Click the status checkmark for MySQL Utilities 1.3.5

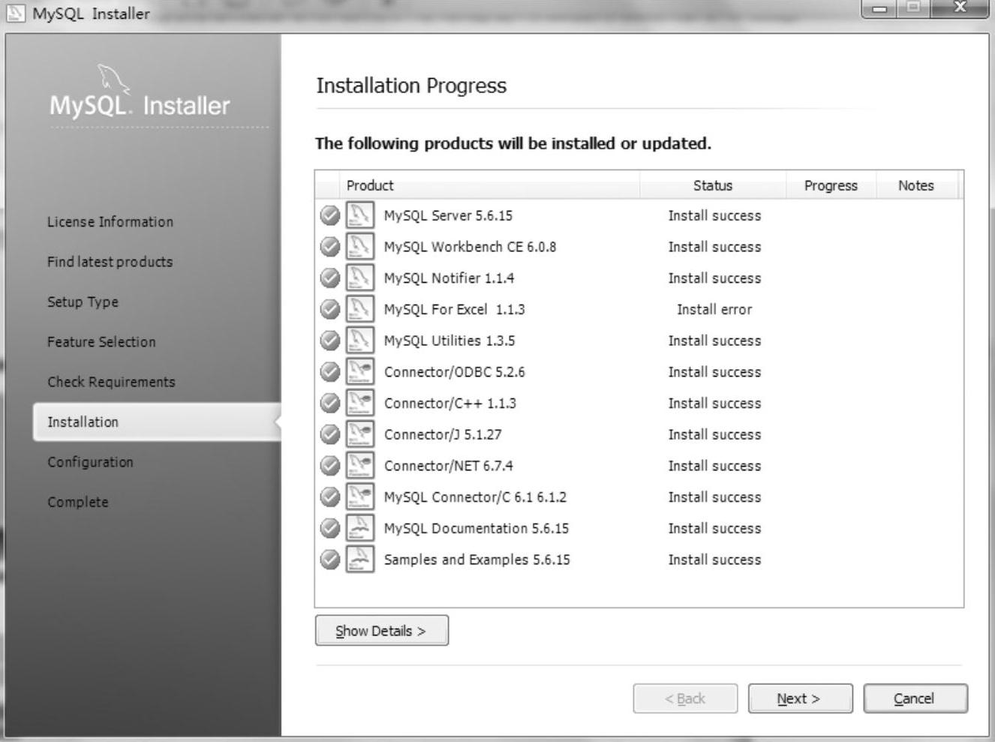click(x=330, y=341)
